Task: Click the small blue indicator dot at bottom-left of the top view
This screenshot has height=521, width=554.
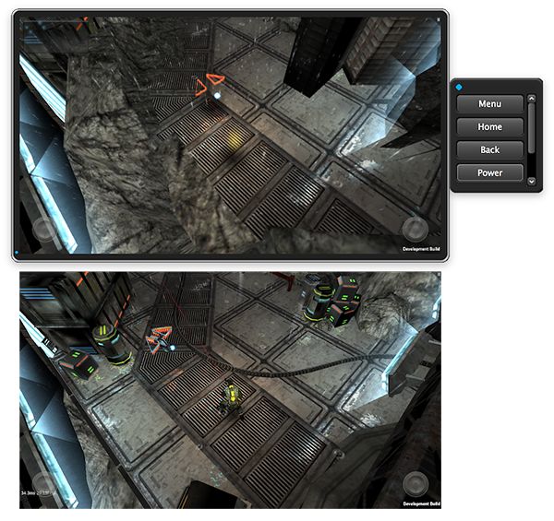Action: [17, 253]
